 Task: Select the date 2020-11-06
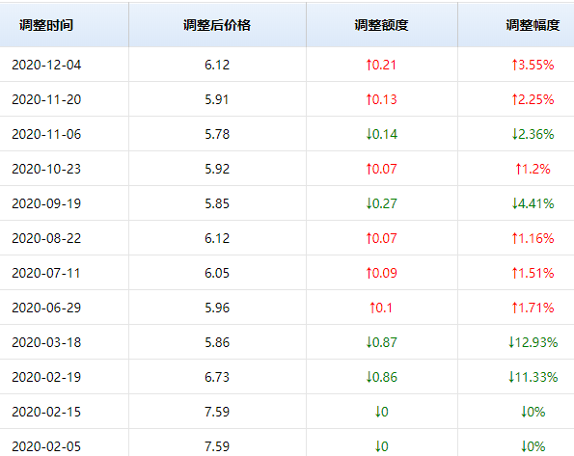(x=46, y=134)
